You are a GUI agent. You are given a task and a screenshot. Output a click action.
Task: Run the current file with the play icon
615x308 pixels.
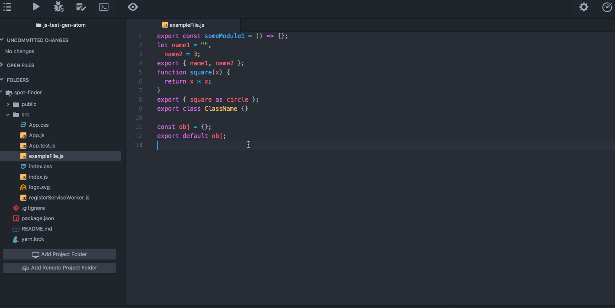click(36, 7)
